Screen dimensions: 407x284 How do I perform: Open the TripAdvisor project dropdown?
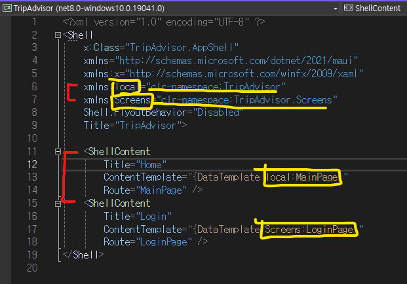pos(336,9)
